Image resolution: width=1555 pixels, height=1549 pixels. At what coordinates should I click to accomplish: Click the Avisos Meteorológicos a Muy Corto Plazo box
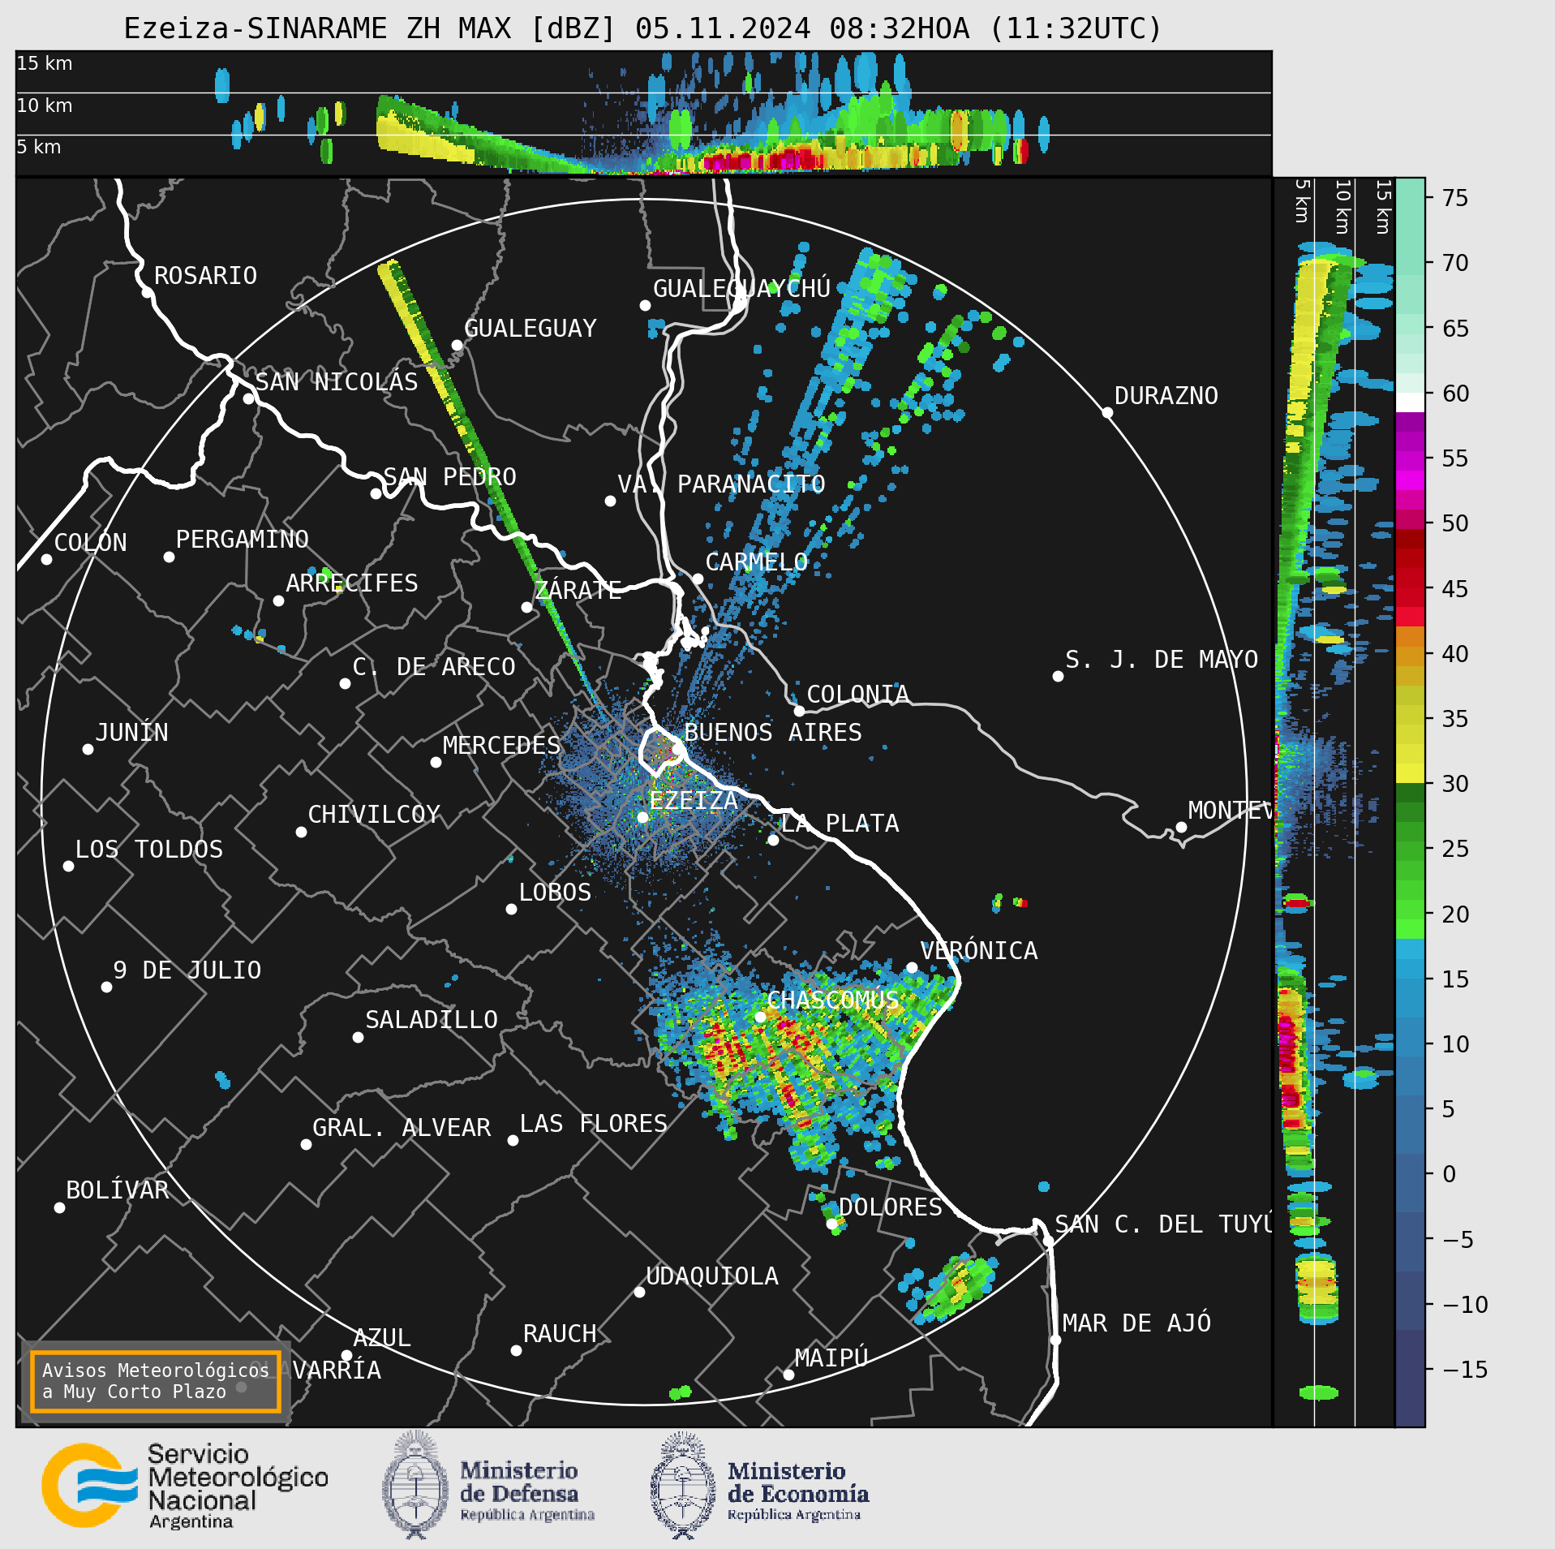[x=155, y=1381]
